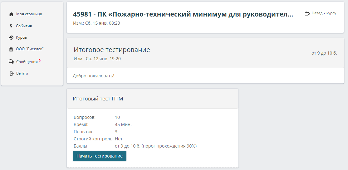The height and width of the screenshot is (170, 348).
Task: Click the home icon in sidebar
Action: point(11,14)
